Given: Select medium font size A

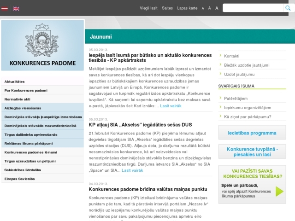Looking at the screenshot, I should [x=209, y=8].
